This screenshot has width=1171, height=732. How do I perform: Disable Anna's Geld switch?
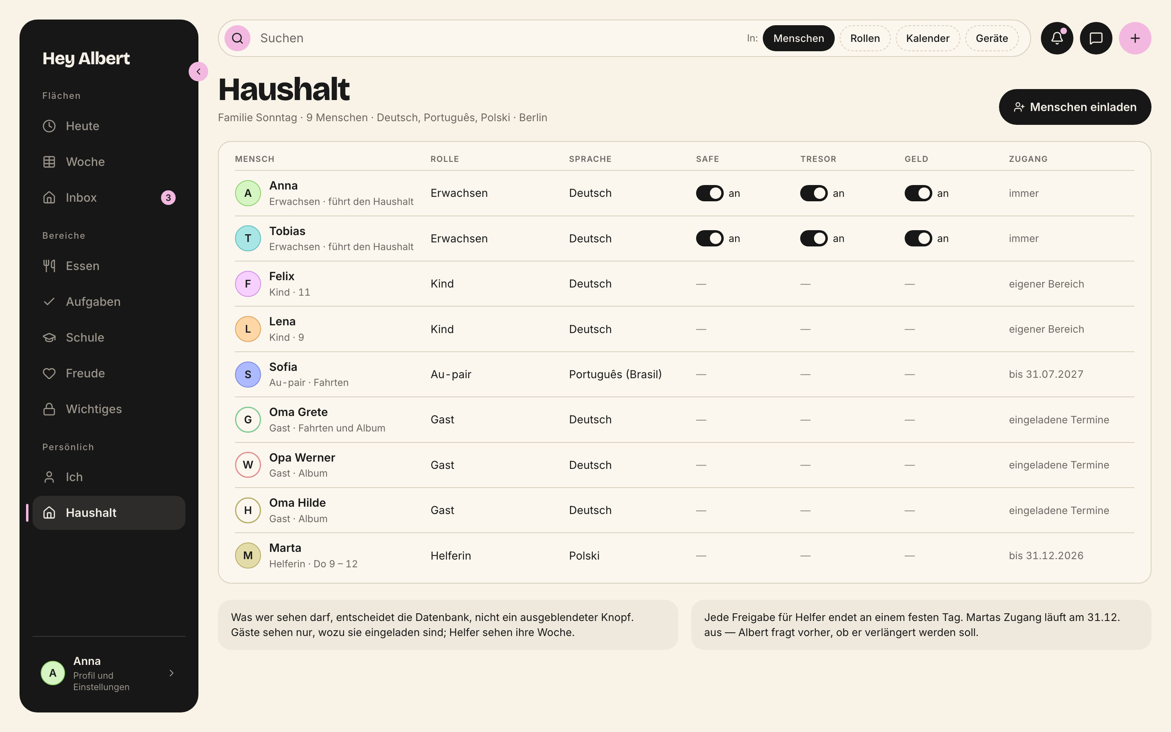click(918, 193)
